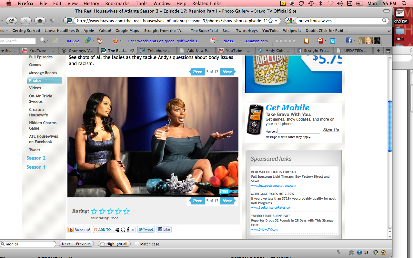This screenshot has height=258, width=413.
Task: Show more bookmarks via the overflow chevron
Action: (x=388, y=31)
